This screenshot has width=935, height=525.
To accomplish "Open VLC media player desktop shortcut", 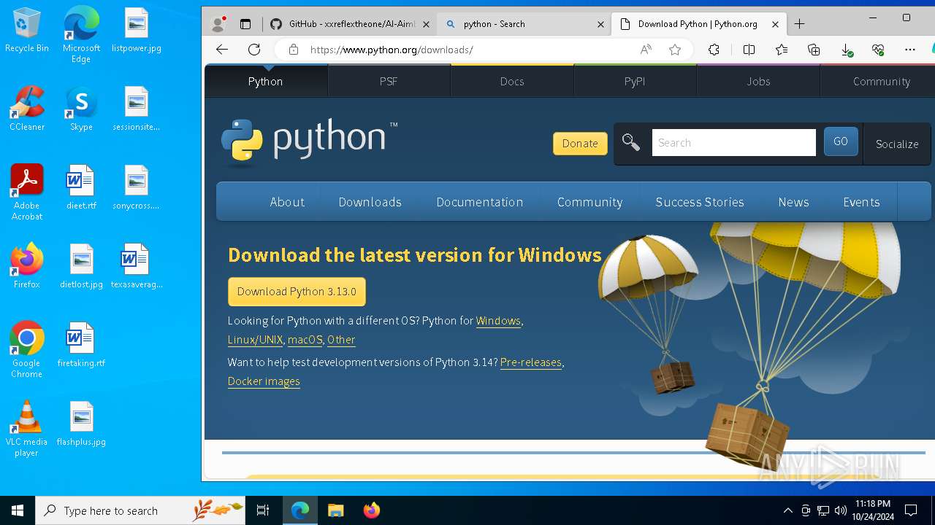I will tap(27, 429).
